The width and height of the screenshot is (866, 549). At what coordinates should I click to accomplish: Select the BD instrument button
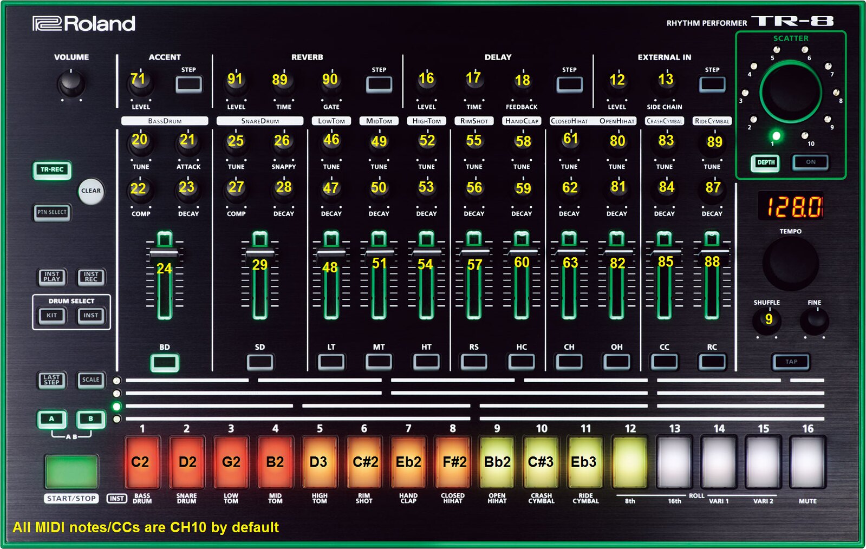click(x=165, y=362)
